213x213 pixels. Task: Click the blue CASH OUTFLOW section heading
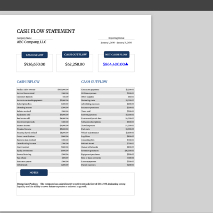coord(94,81)
